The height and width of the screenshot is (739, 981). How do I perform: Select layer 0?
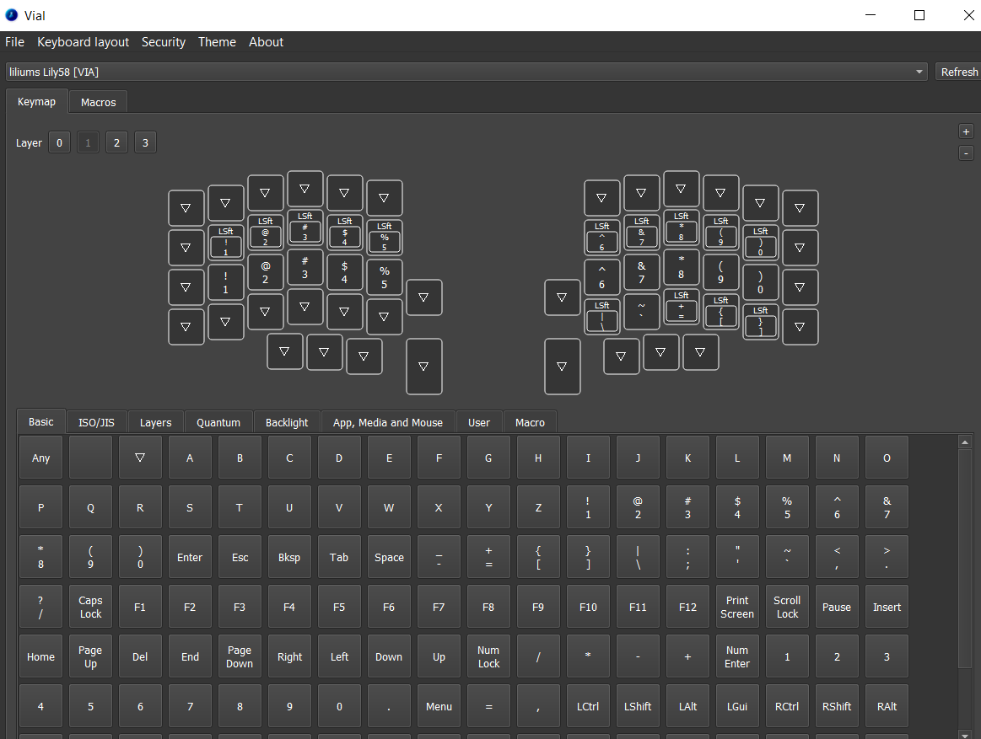point(59,142)
